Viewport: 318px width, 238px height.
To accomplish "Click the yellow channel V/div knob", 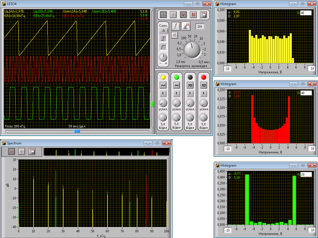I will click(x=163, y=117).
